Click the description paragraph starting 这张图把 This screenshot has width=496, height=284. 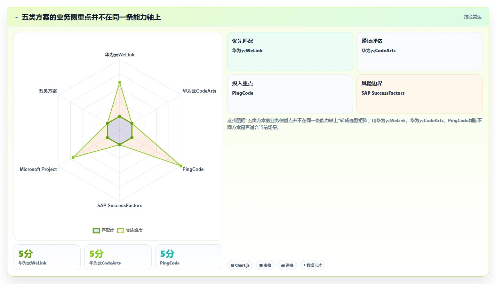click(x=354, y=124)
